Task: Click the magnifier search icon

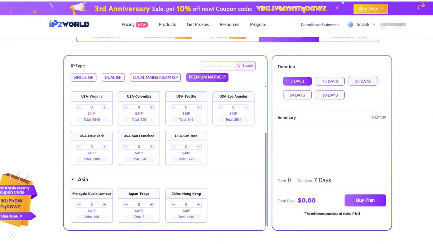Action: coord(238,66)
